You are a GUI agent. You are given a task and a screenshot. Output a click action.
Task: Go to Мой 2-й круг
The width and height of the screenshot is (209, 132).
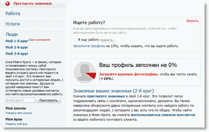click(x=17, y=47)
